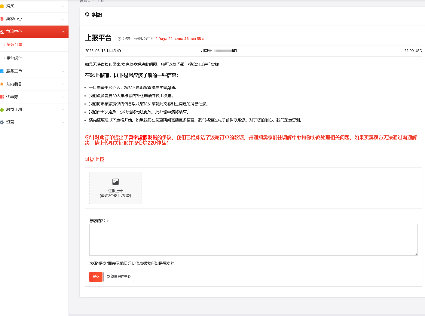Expand the 服务工单 chevron
Viewport: 425px width, 316px height.
coord(63,71)
